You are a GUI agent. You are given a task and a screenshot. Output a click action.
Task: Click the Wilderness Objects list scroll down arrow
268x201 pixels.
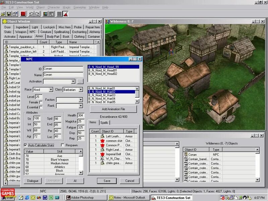tap(257, 180)
